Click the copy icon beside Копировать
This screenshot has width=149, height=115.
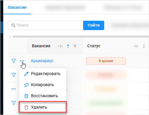26,85
